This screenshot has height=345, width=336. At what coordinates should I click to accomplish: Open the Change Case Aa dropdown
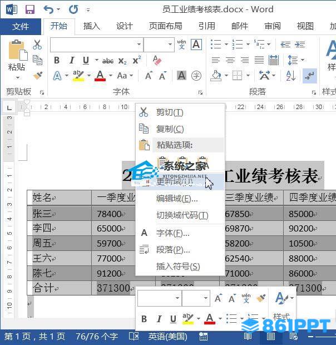click(x=125, y=76)
